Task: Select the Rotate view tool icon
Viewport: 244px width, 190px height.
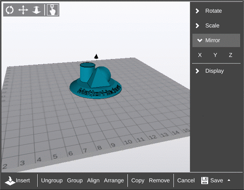Action: [x=10, y=10]
